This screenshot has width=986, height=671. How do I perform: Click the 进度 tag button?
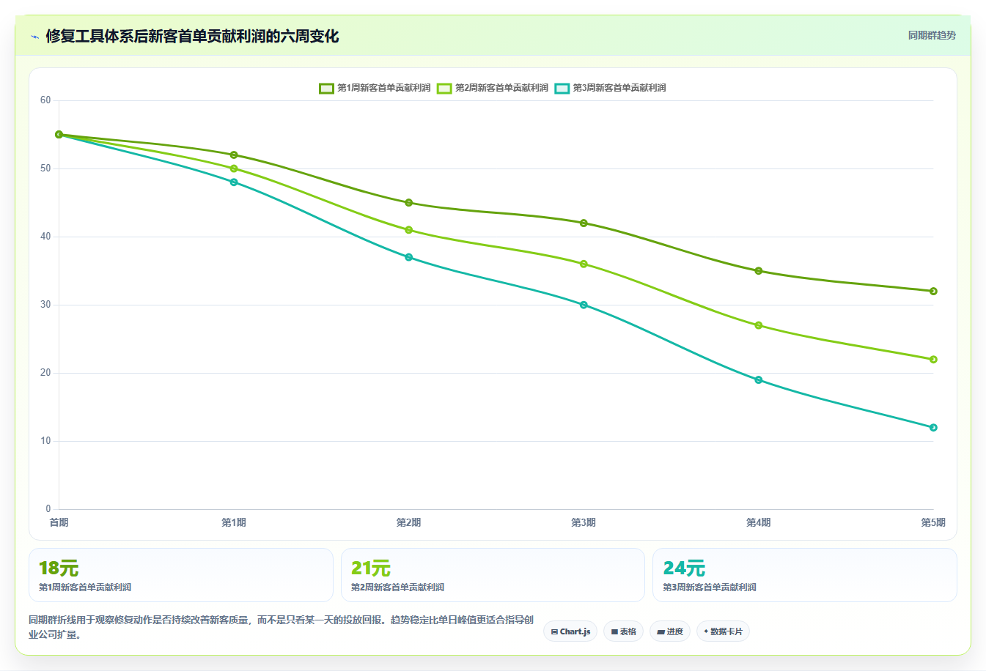pyautogui.click(x=670, y=631)
